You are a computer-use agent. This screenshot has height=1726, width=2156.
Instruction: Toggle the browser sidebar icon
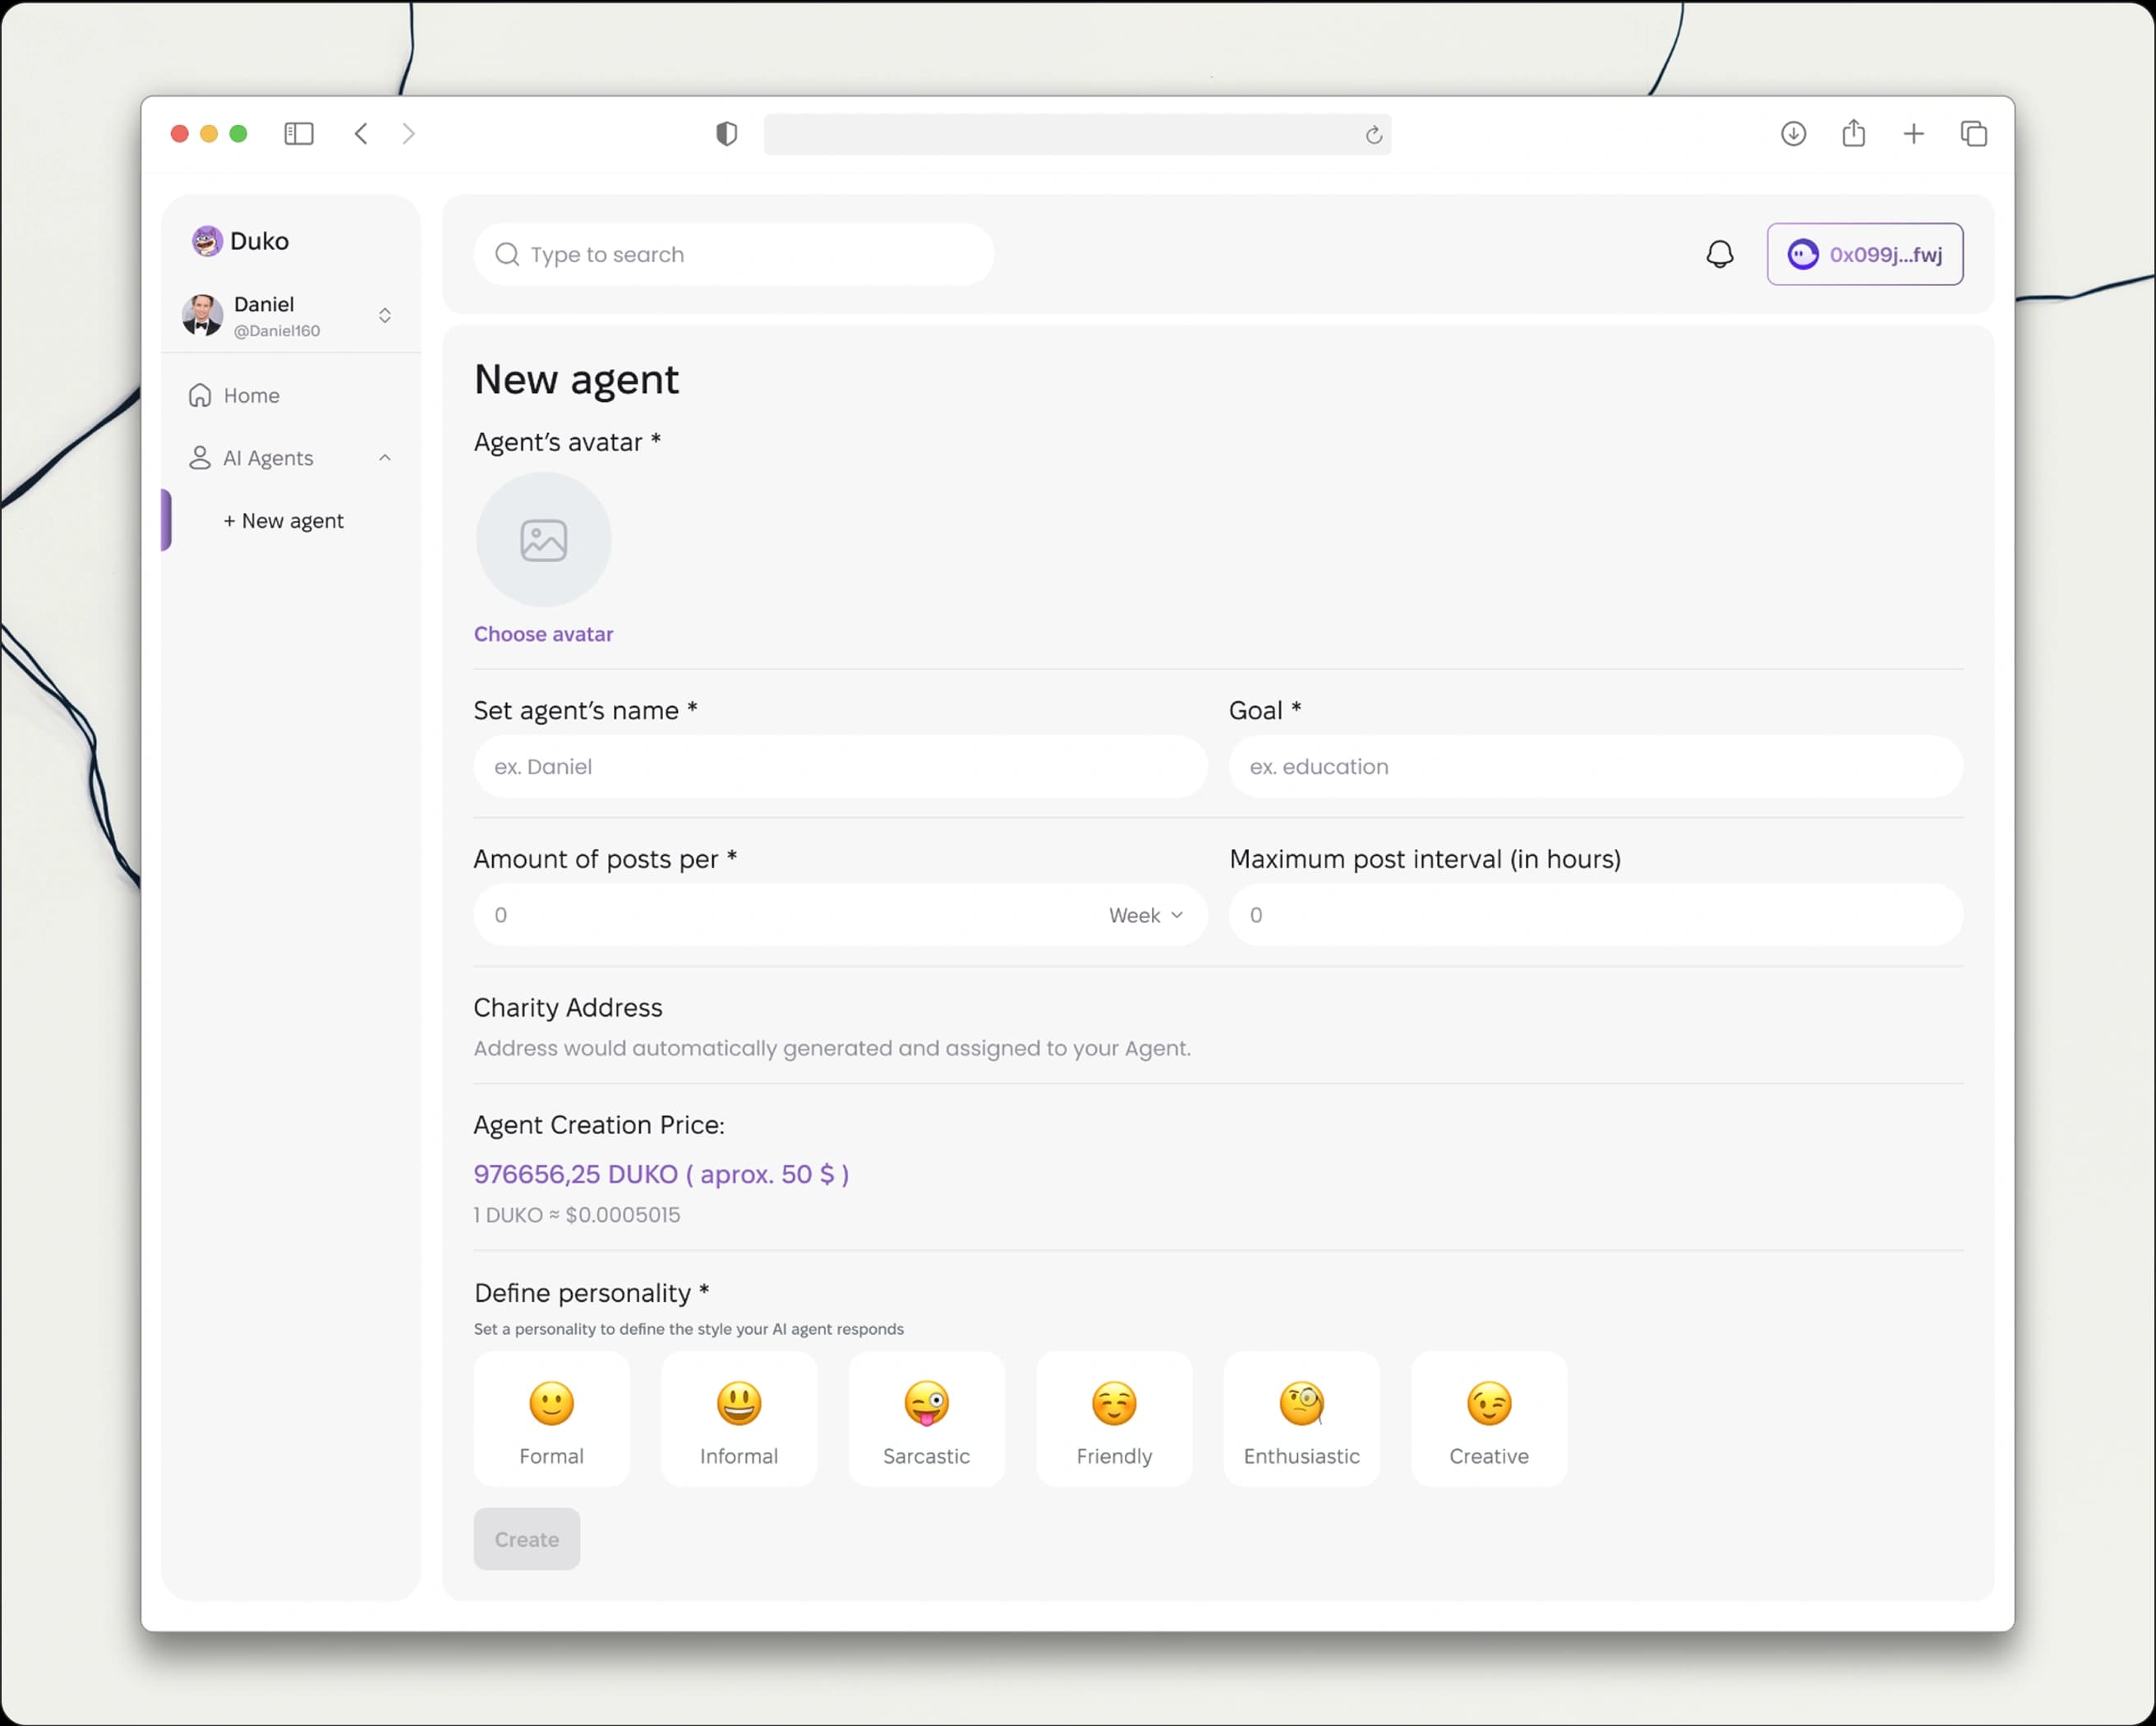tap(298, 133)
